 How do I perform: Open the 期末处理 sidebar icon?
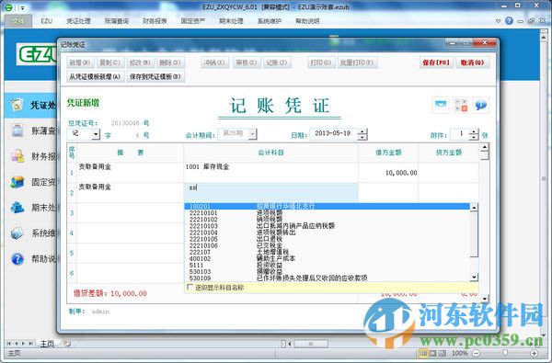coord(17,208)
